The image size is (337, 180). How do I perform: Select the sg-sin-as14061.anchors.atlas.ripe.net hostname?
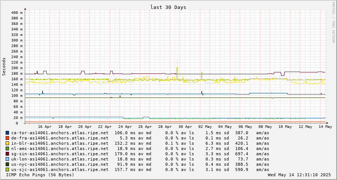click(60, 154)
